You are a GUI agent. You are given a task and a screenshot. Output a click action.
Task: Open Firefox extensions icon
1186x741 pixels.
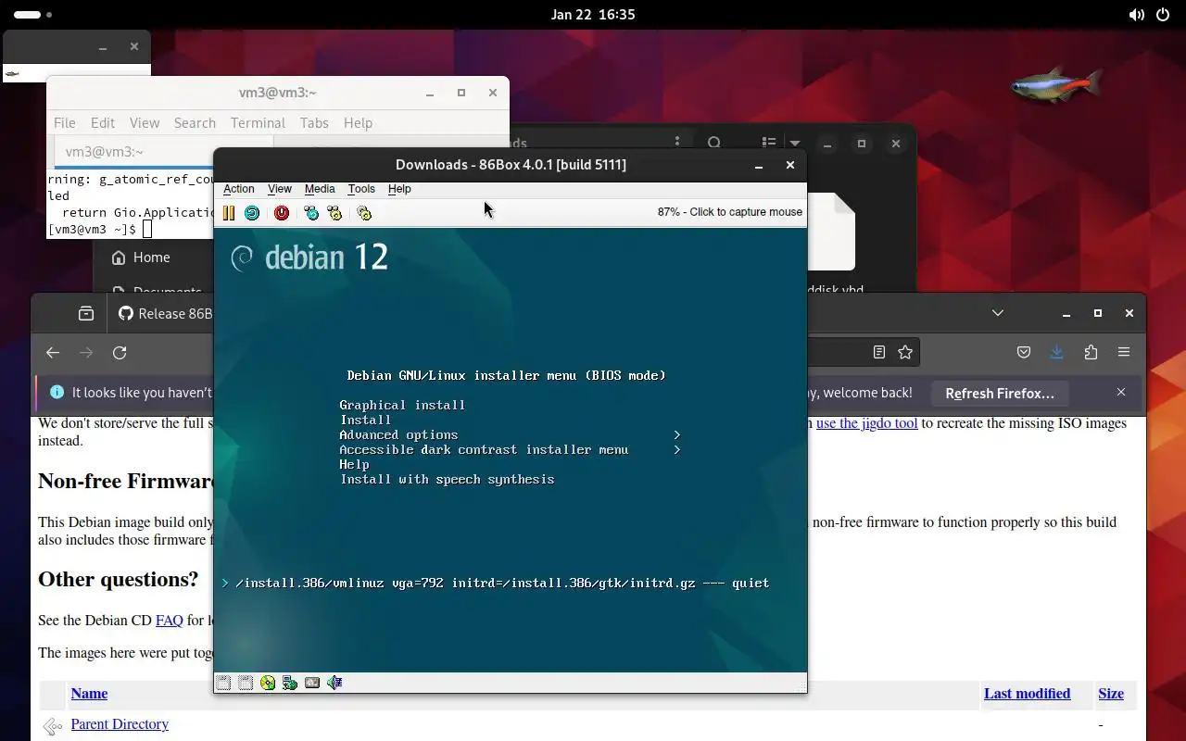(1091, 352)
